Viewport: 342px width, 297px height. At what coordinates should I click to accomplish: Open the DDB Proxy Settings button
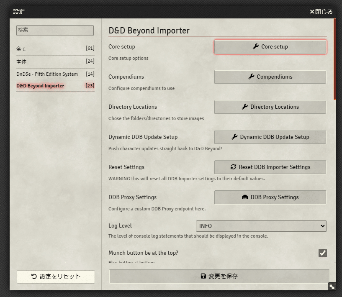click(x=270, y=197)
